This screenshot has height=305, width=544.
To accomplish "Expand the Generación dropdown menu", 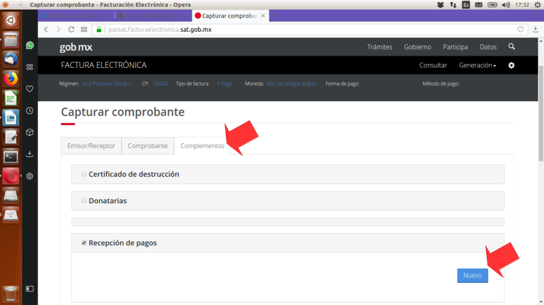I will click(x=477, y=65).
